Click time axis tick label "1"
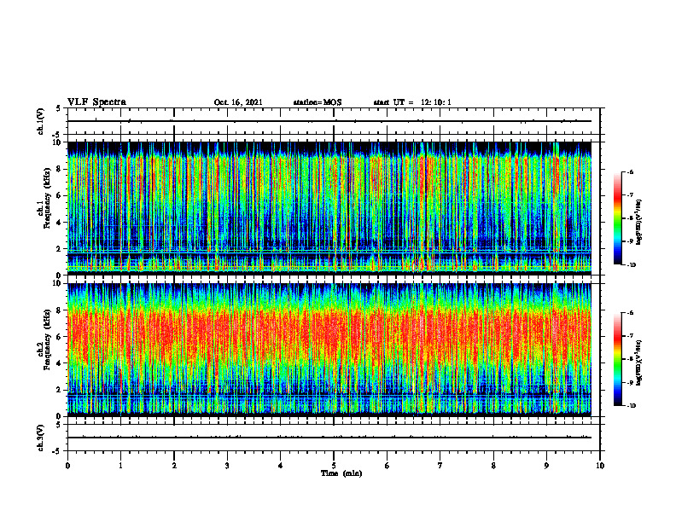676x522 pixels. point(120,466)
